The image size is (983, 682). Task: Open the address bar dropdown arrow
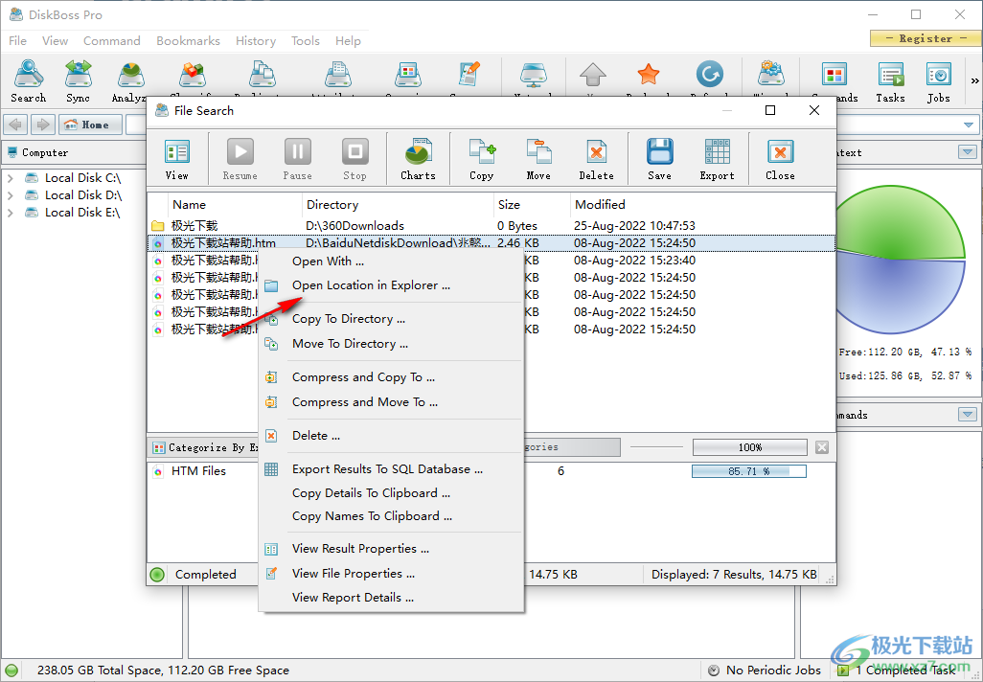969,125
